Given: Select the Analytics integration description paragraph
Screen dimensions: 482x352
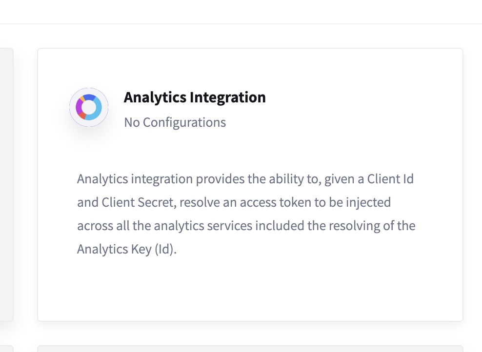Looking at the screenshot, I should [246, 214].
